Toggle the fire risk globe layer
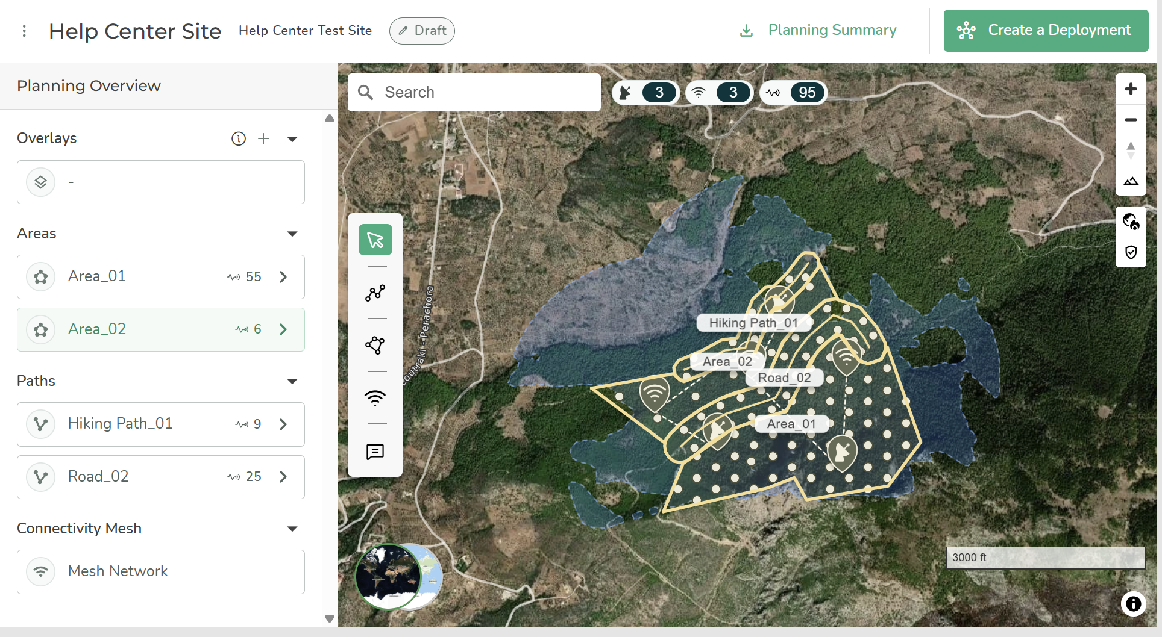Screen dimensions: 1162x637 [x=1131, y=222]
